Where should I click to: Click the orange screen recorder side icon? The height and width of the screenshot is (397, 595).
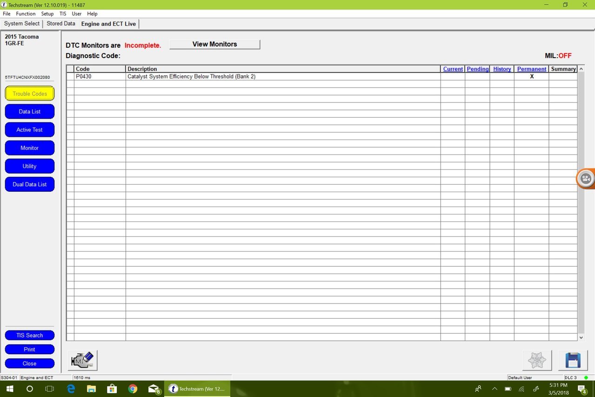(x=586, y=179)
